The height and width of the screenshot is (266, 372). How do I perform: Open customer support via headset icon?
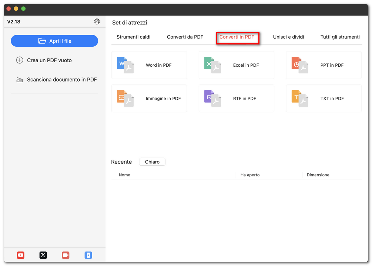click(x=97, y=21)
